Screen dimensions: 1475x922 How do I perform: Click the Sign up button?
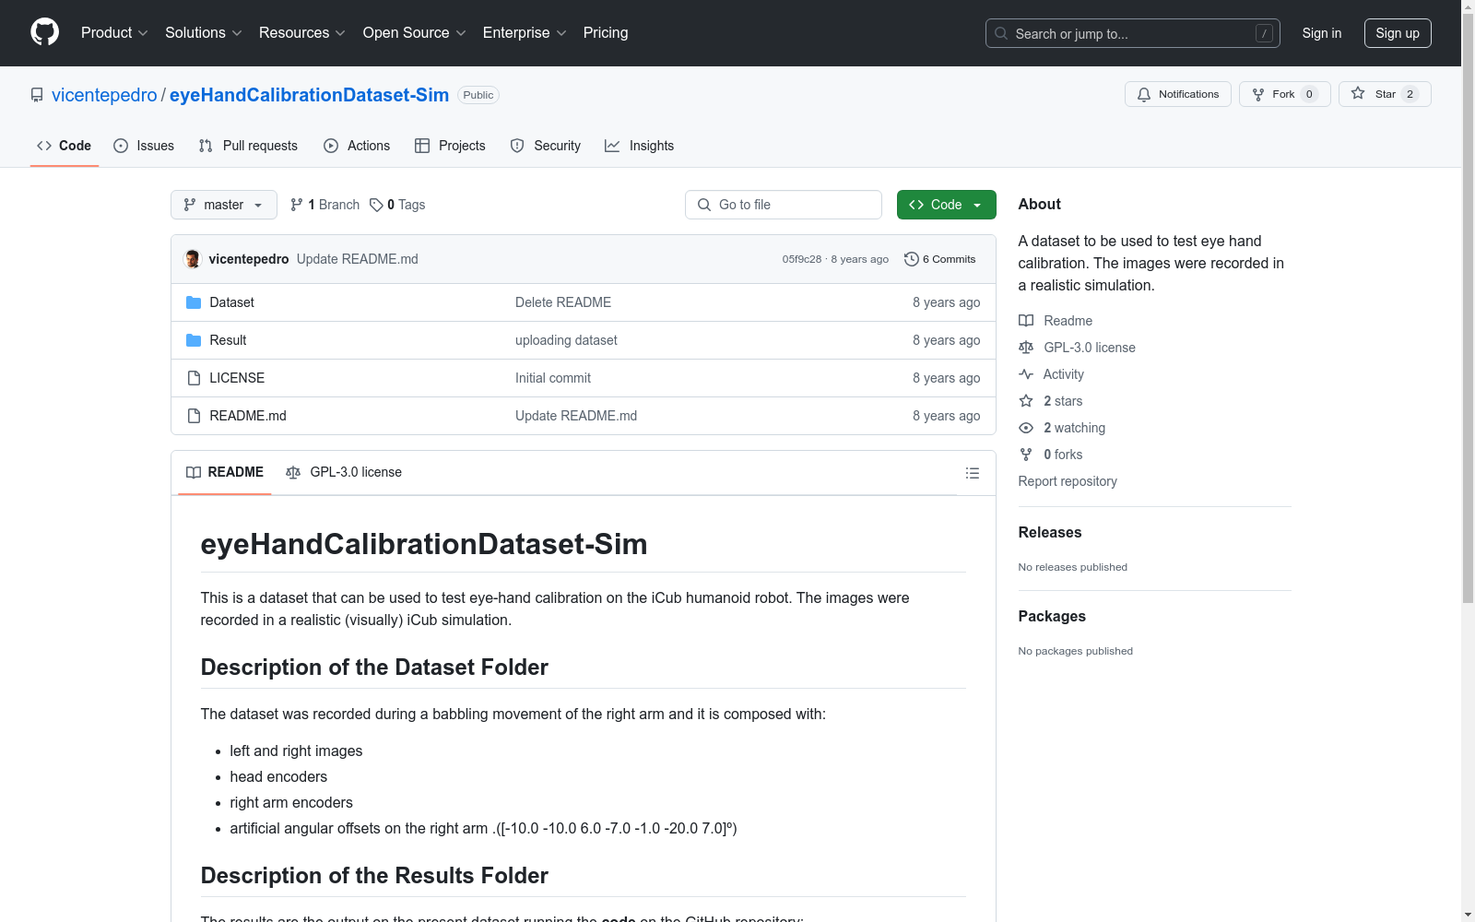pos(1398,33)
